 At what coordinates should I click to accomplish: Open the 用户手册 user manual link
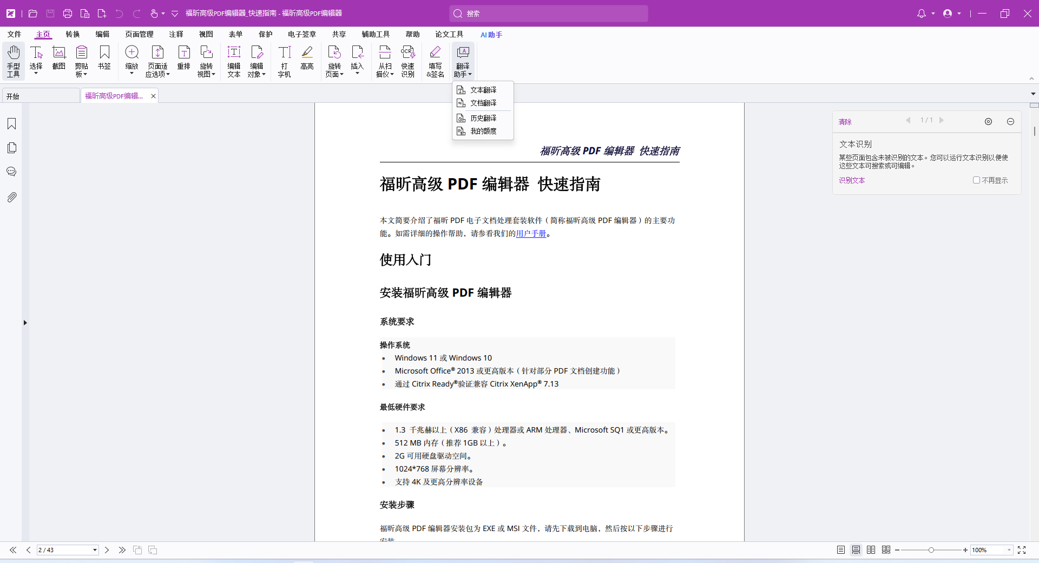[531, 234]
